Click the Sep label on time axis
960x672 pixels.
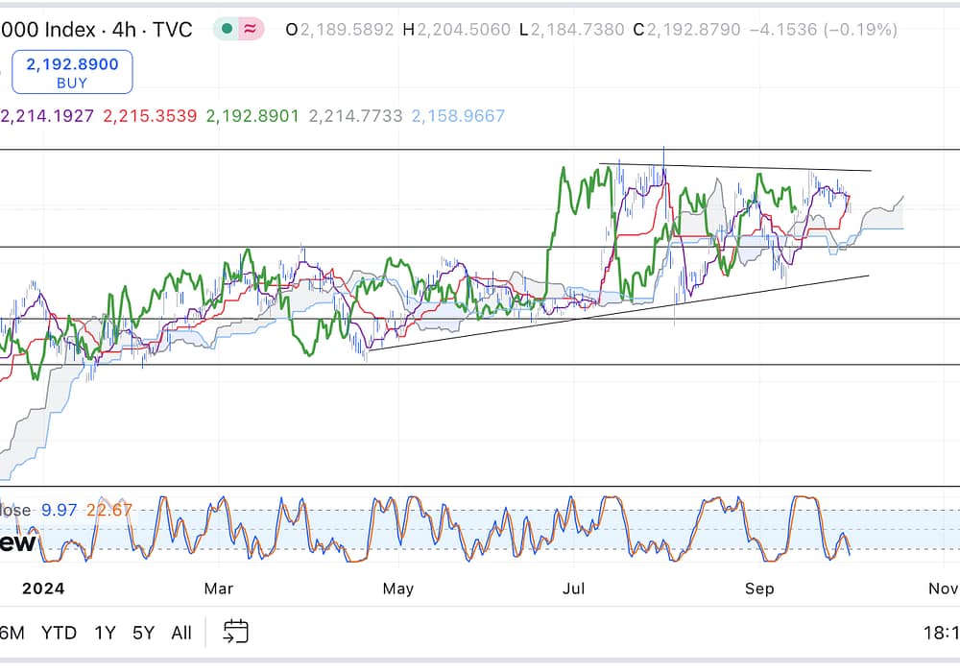(759, 588)
